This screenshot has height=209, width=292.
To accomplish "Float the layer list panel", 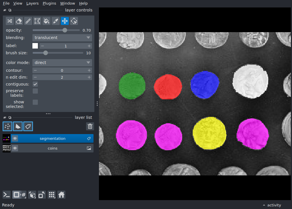I will click(x=10, y=117).
